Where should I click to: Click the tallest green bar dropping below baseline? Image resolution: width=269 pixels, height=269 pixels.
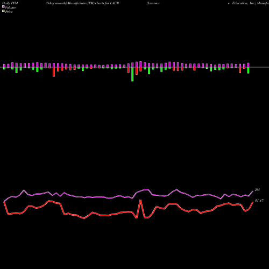tap(132, 74)
